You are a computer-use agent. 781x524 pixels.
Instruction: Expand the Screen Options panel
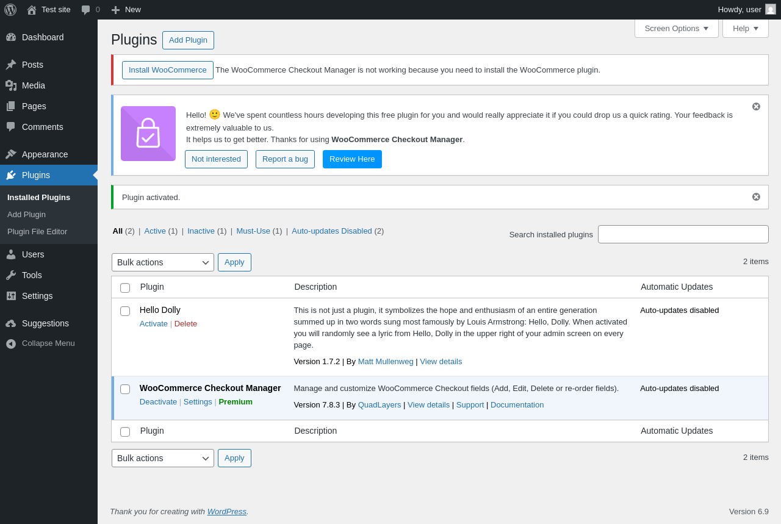click(x=676, y=28)
